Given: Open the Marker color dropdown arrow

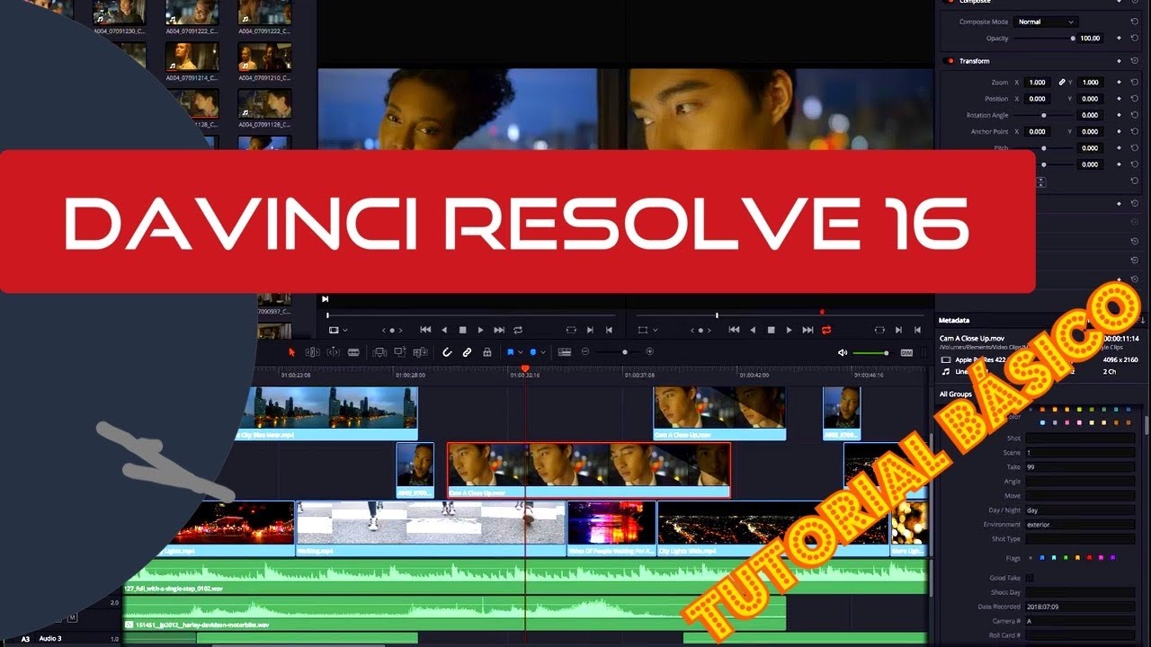Looking at the screenshot, I should click(543, 352).
